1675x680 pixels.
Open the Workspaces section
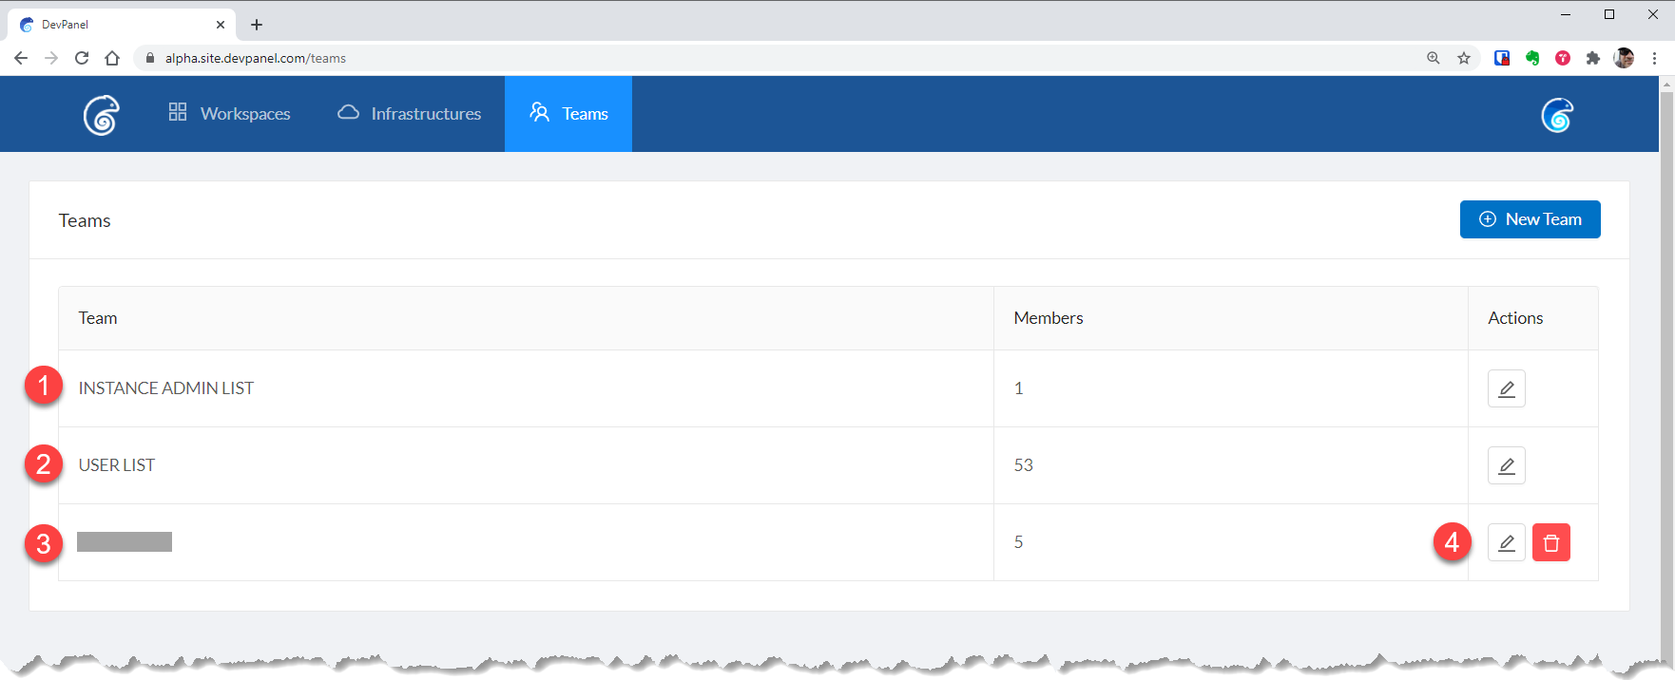point(229,114)
